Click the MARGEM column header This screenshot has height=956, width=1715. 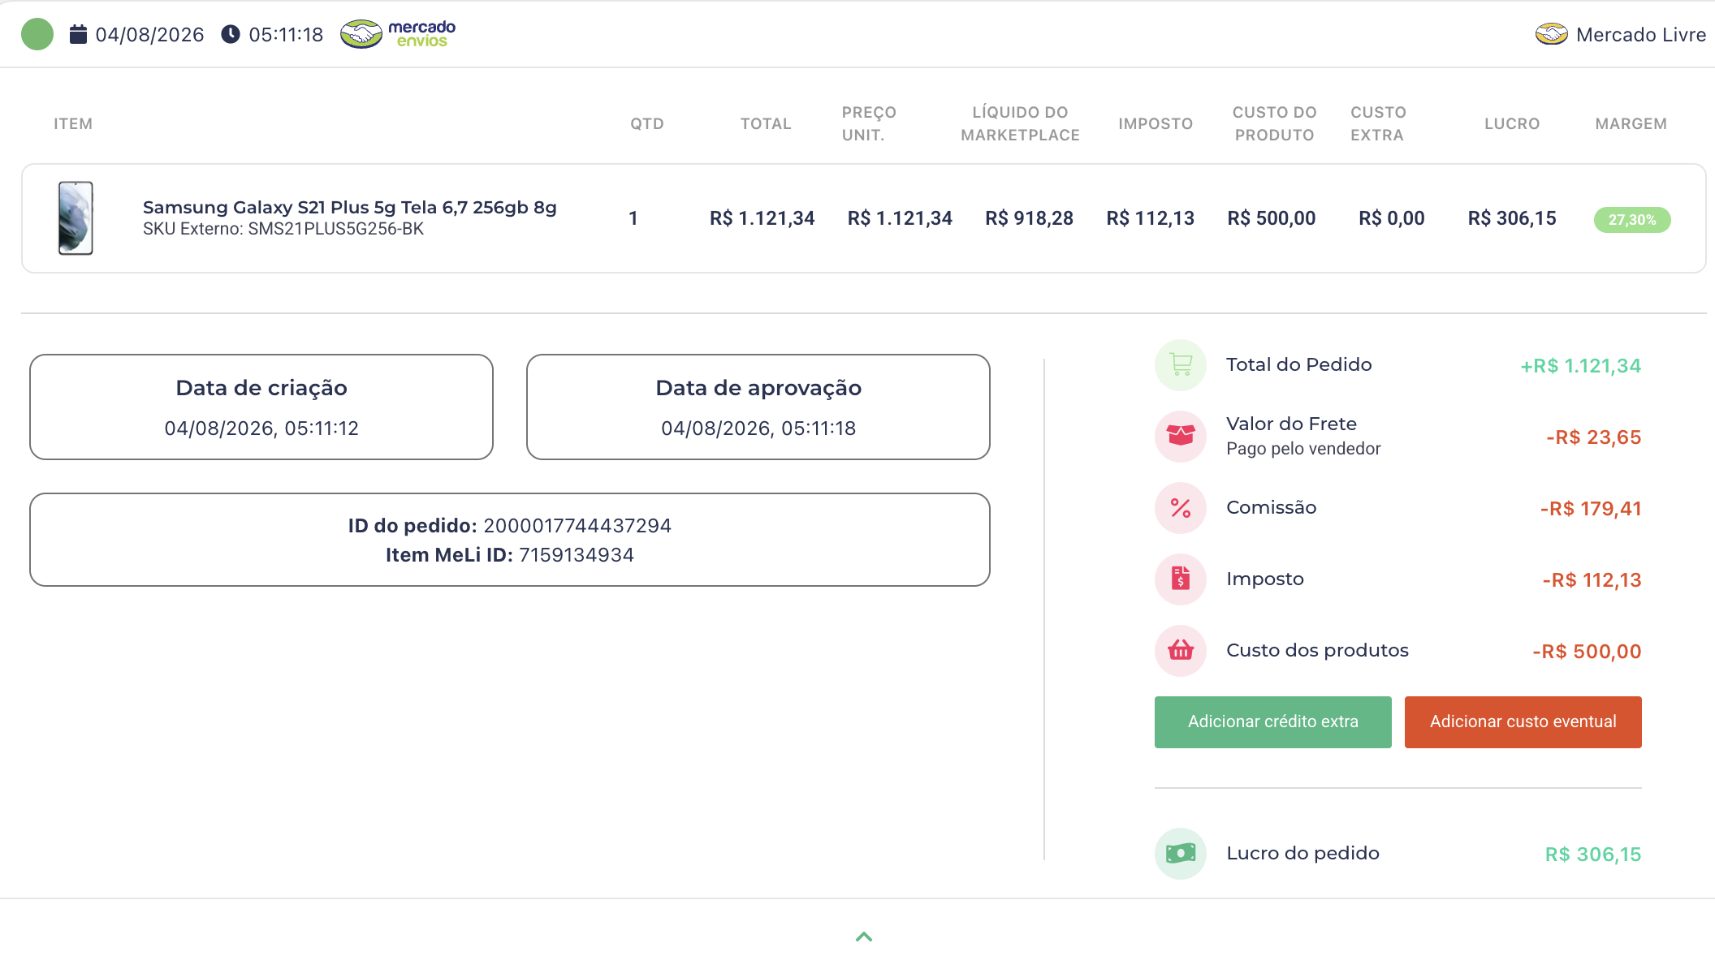(1631, 124)
